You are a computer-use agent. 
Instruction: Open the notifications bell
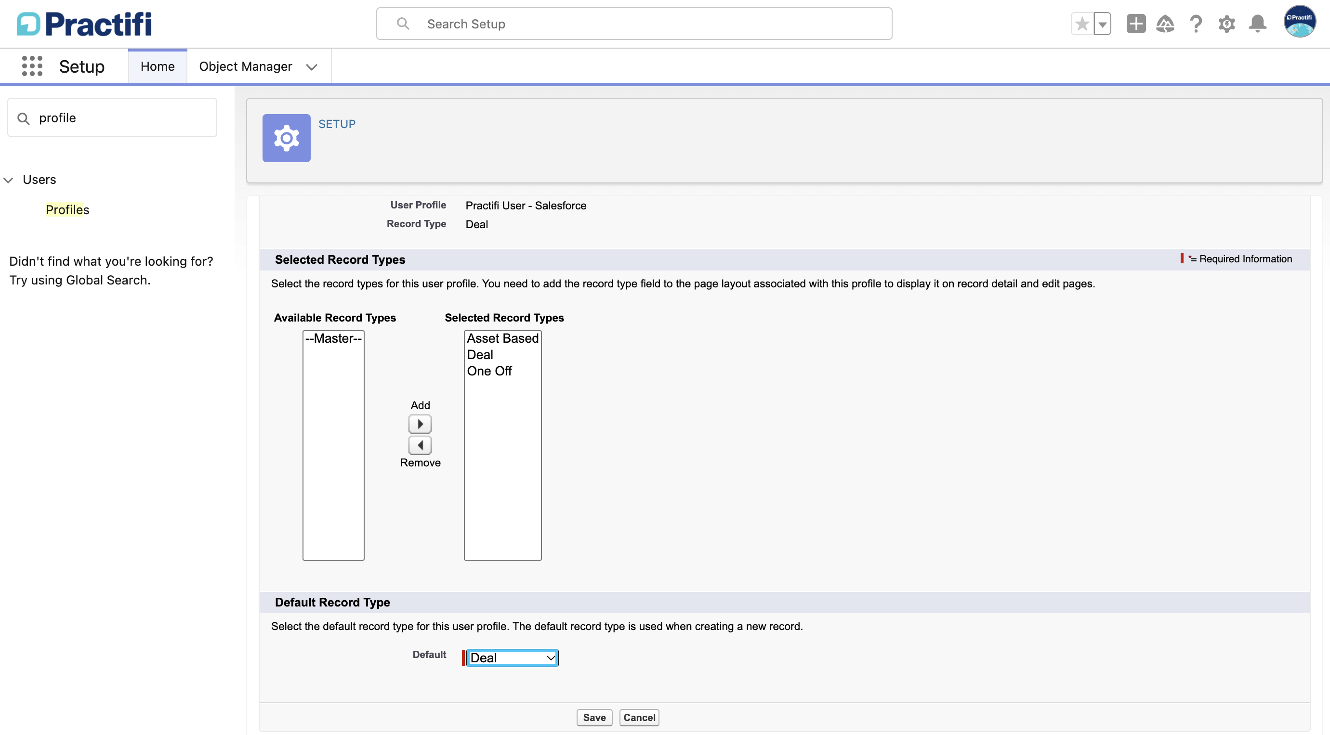click(1258, 24)
